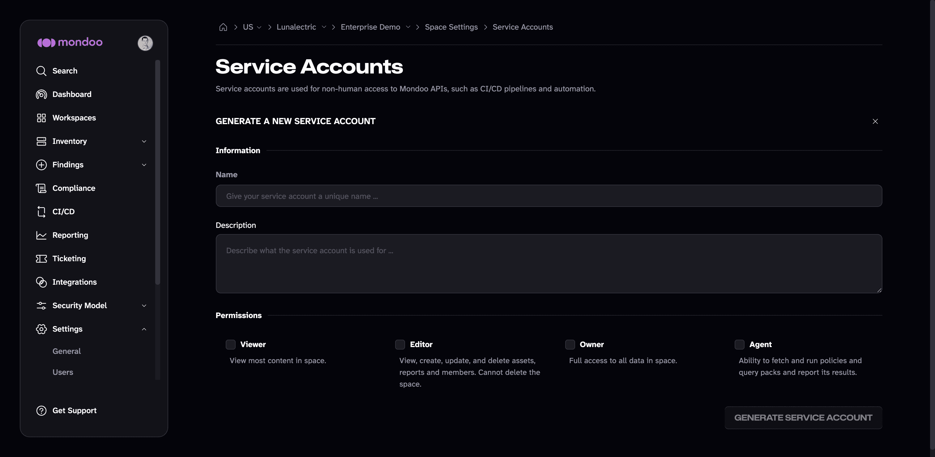
Task: Click the Description field resize handle
Action: click(x=879, y=290)
